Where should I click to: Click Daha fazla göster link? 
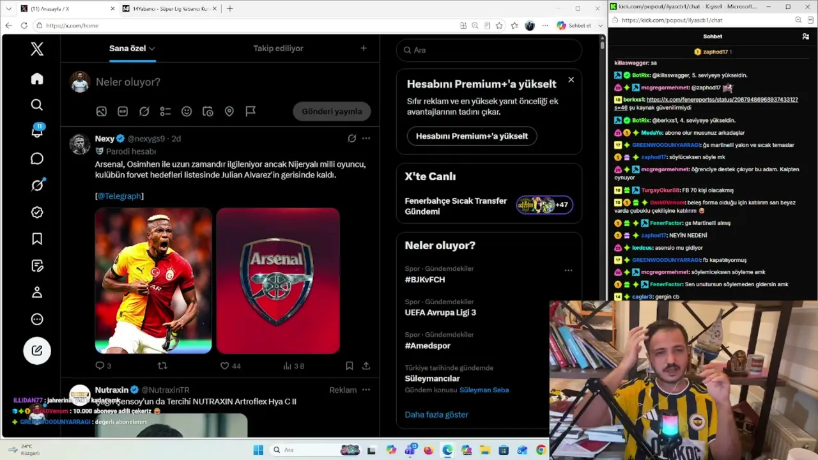click(436, 415)
